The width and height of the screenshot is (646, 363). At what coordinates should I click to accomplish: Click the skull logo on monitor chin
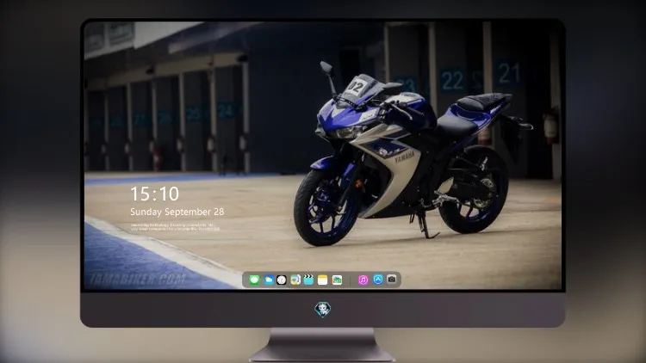[x=323, y=310]
